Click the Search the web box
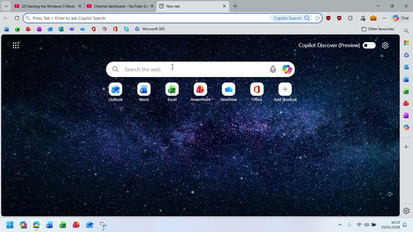413x232 pixels. coord(200,69)
